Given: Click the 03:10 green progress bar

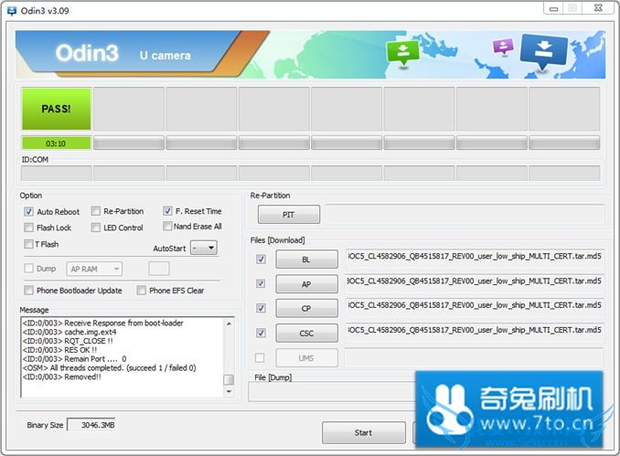Looking at the screenshot, I should coord(56,143).
